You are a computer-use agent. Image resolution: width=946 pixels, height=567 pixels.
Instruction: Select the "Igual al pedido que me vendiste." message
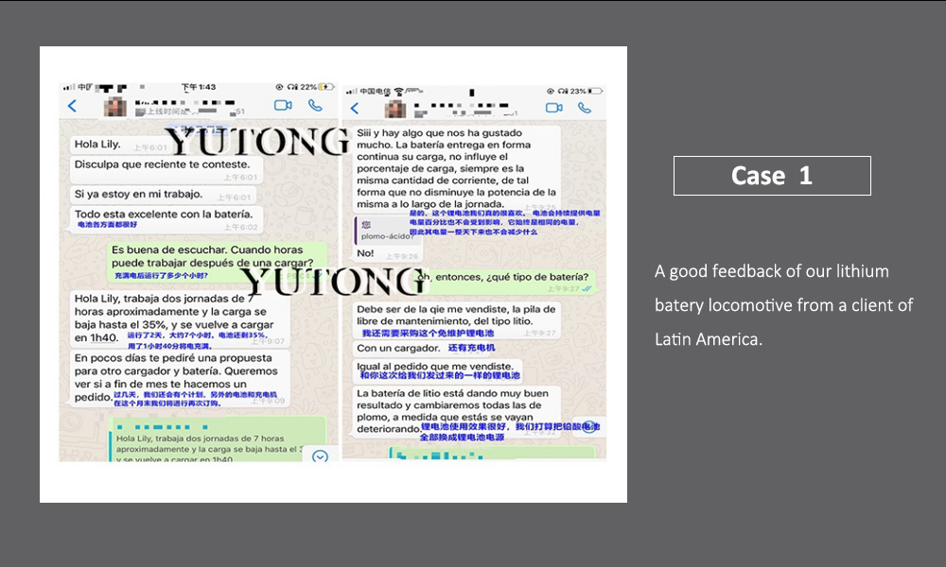437,371
